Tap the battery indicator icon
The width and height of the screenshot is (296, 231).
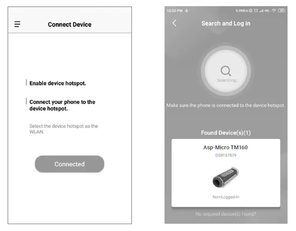point(281,10)
